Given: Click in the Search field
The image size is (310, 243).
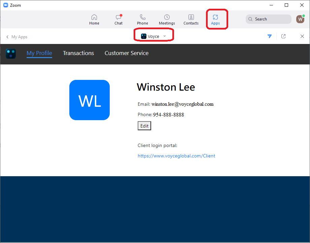Looking at the screenshot, I should [269, 19].
